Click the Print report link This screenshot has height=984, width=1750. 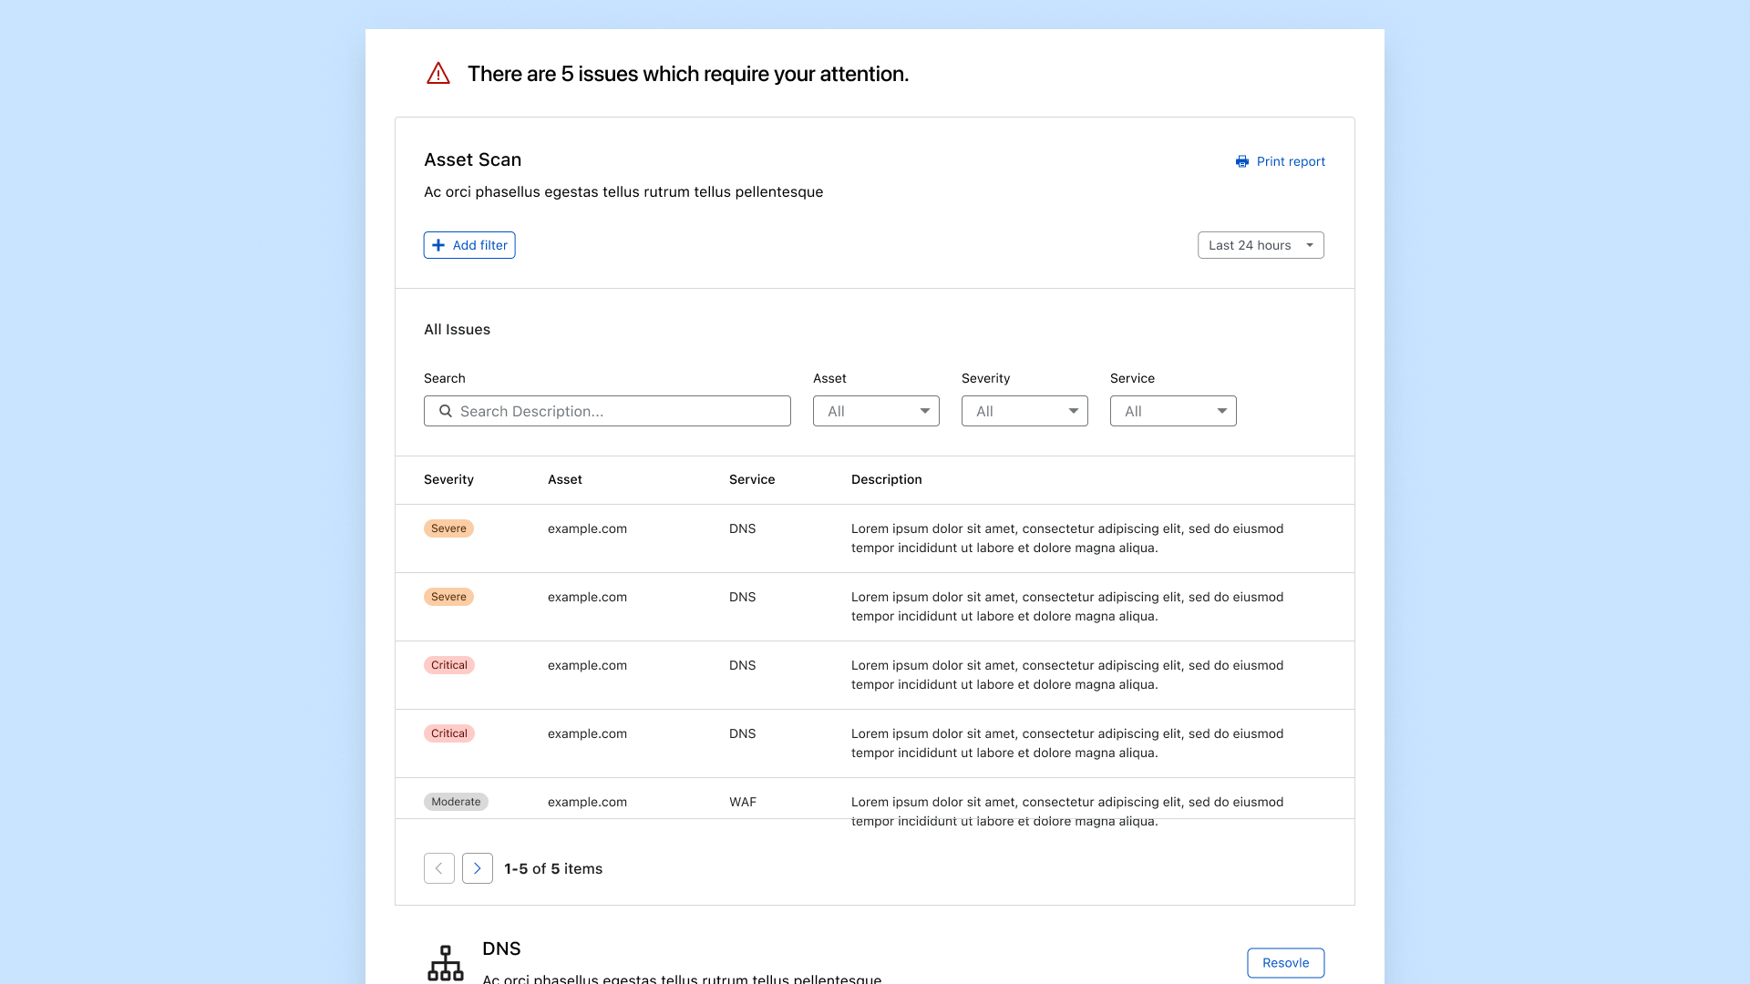click(1291, 161)
